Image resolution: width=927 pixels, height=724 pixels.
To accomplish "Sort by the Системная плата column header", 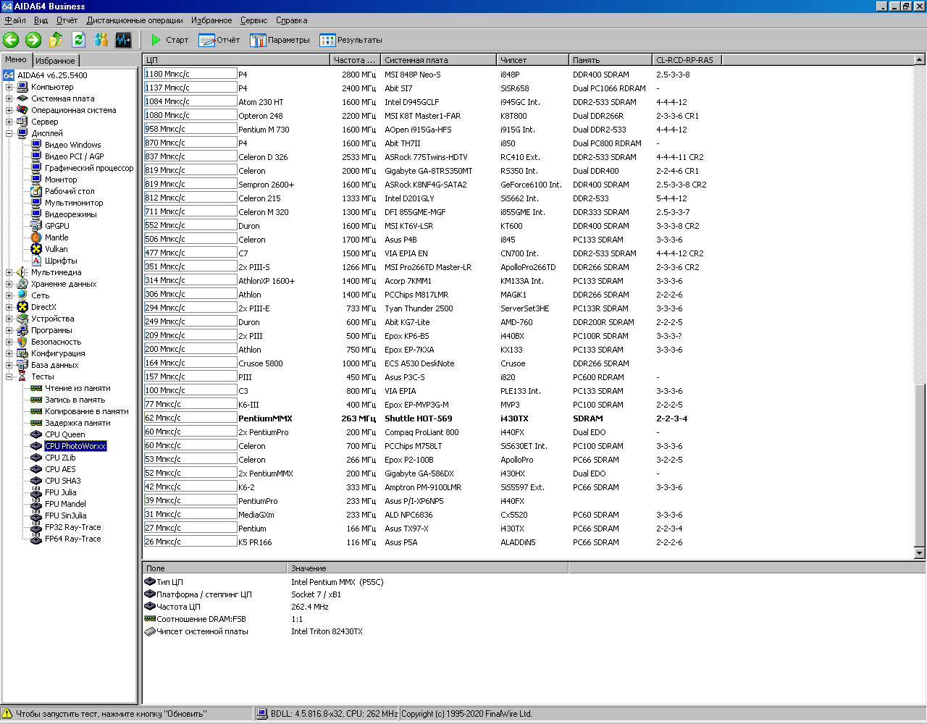I will 439,60.
